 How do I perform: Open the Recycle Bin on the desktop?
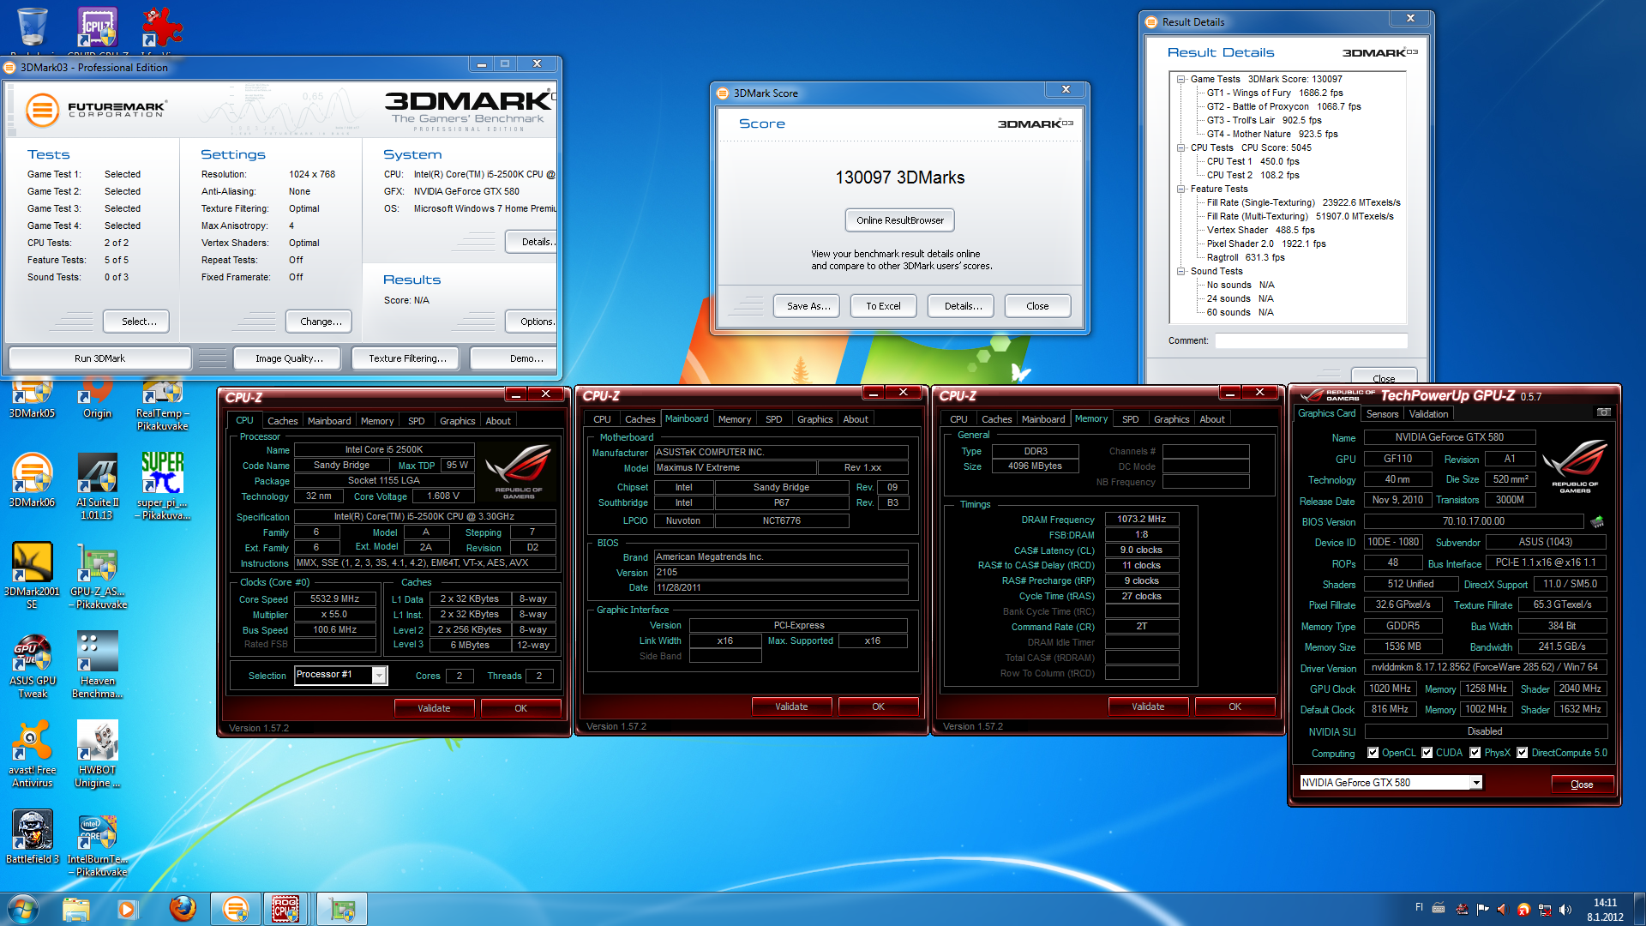[x=33, y=28]
